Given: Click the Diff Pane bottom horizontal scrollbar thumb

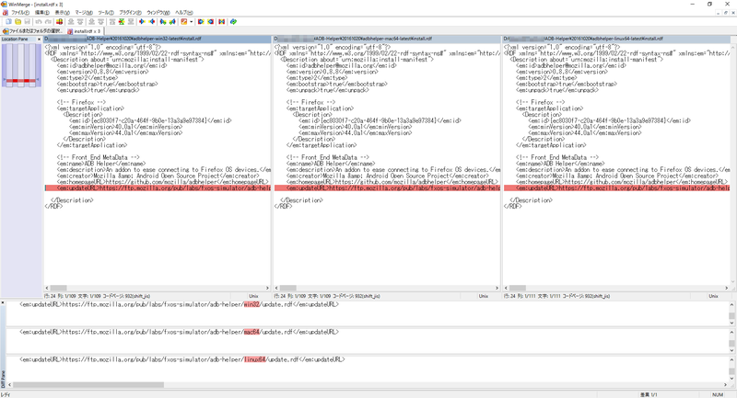Looking at the screenshot, I should pyautogui.click(x=88, y=385).
